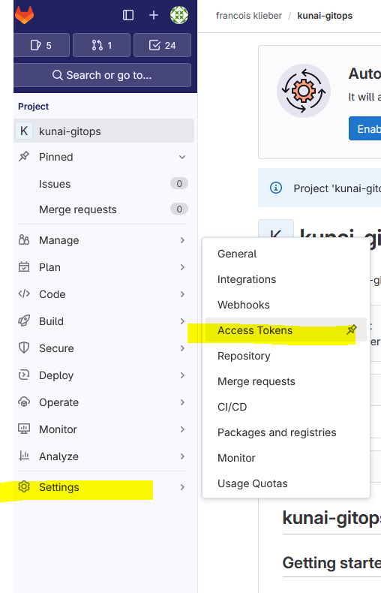Image resolution: width=381 pixels, height=593 pixels.
Task: Click the blue Enable button
Action: pyautogui.click(x=365, y=128)
